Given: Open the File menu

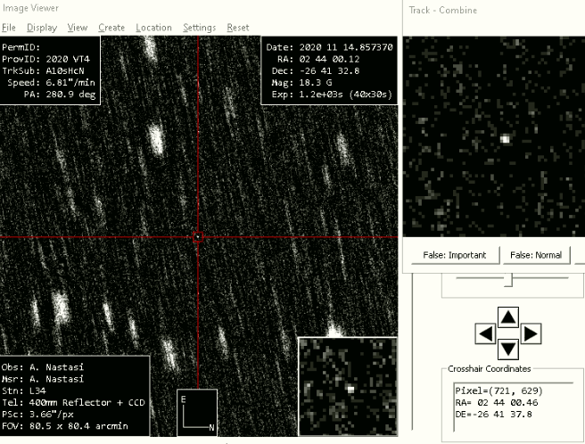Looking at the screenshot, I should click(9, 28).
